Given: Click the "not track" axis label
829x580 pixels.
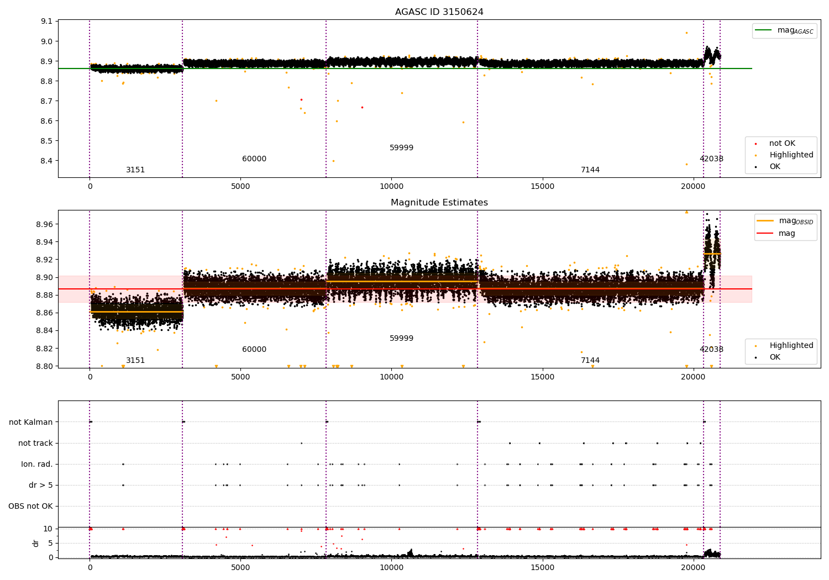Looking at the screenshot, I should coord(35,443).
